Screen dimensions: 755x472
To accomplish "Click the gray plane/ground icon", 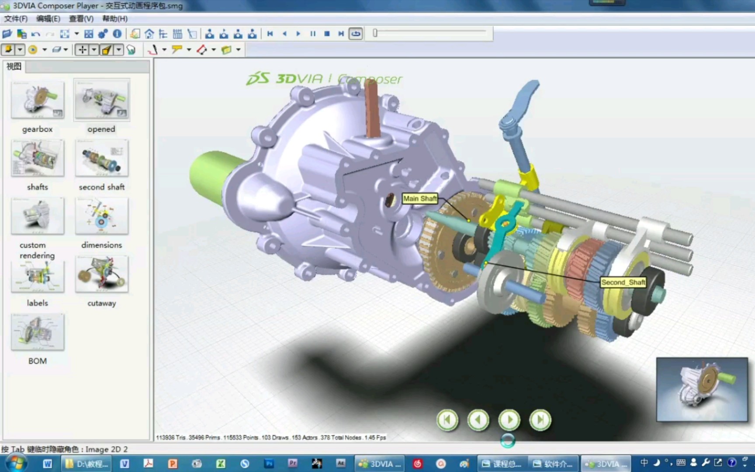I will 56,50.
